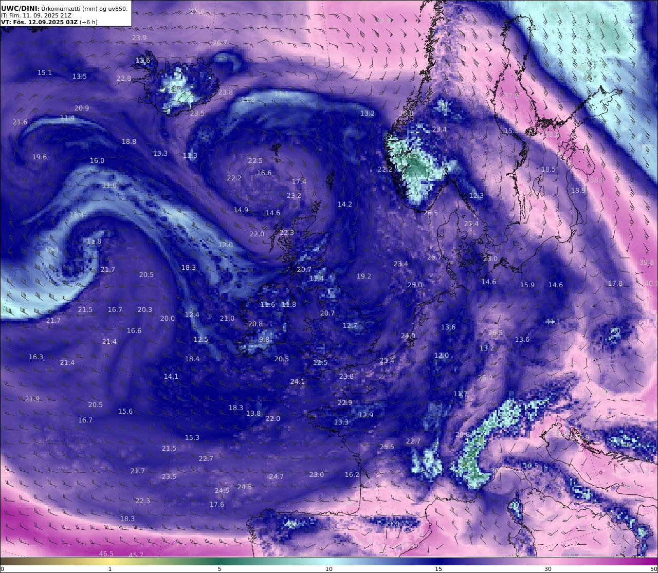The image size is (658, 573).
Task: Click the 21.9 value
Action: 32,399
